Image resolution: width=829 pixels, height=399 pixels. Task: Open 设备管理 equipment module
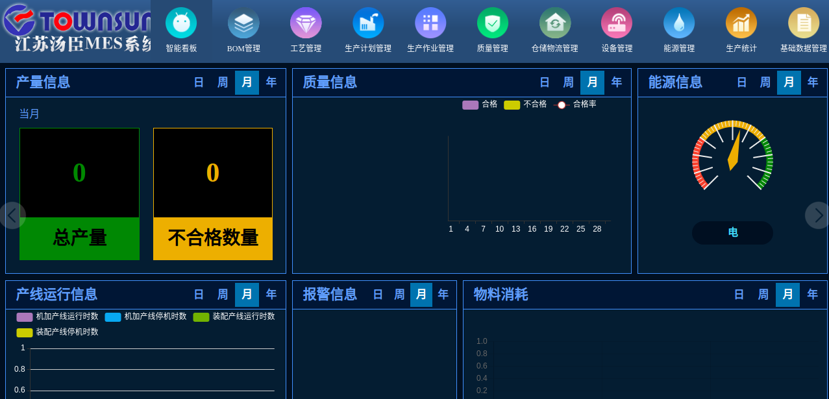pos(616,29)
